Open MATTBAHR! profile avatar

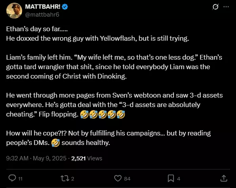14,11
